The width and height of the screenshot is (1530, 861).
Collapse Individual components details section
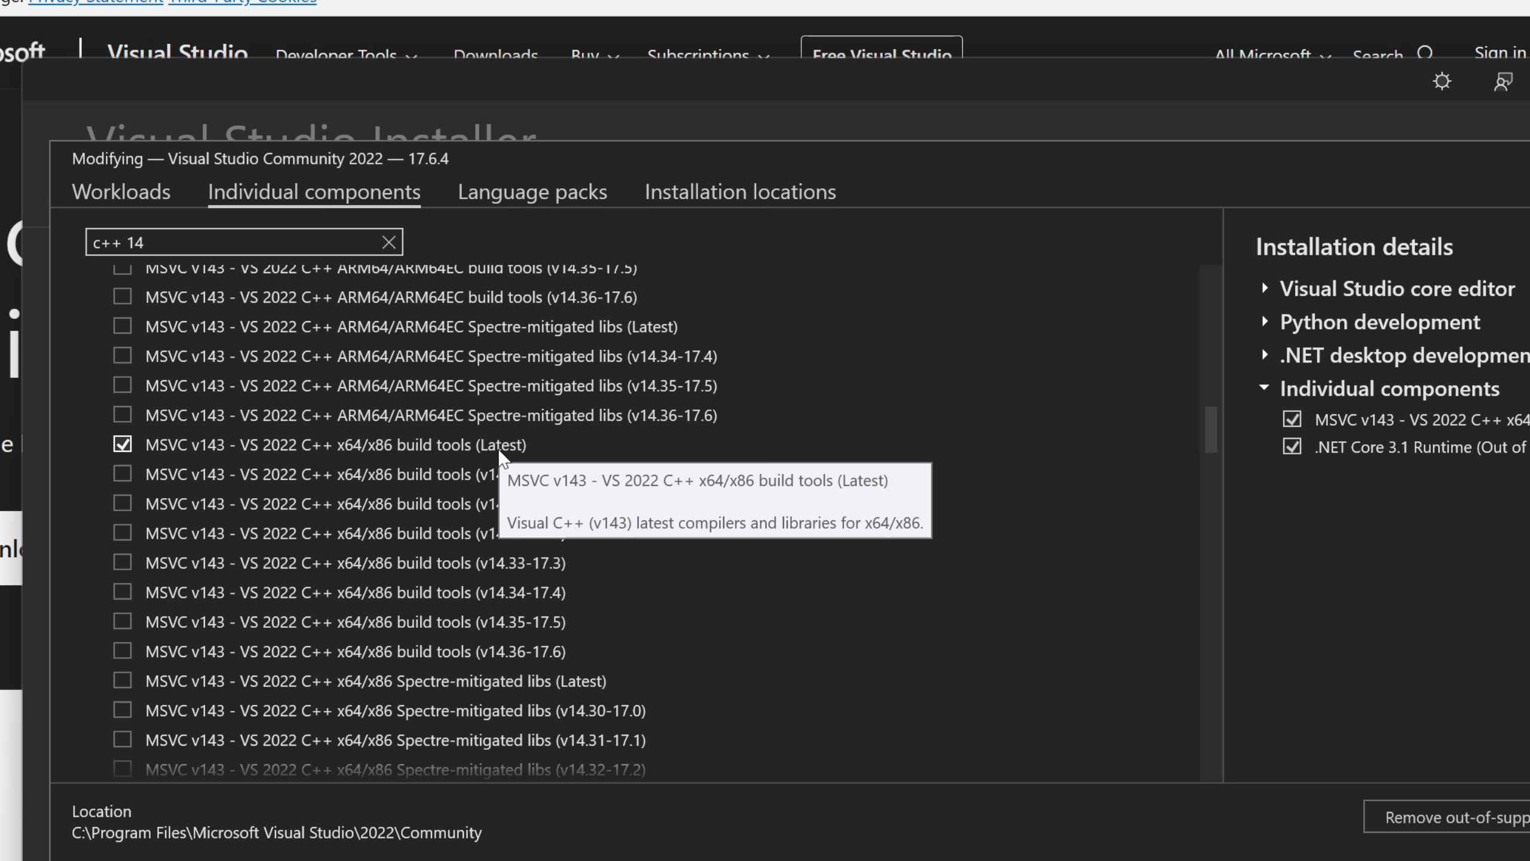pyautogui.click(x=1264, y=387)
